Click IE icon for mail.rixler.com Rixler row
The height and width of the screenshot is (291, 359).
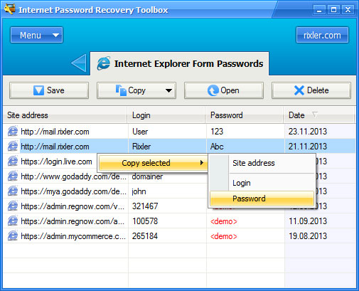(13, 146)
